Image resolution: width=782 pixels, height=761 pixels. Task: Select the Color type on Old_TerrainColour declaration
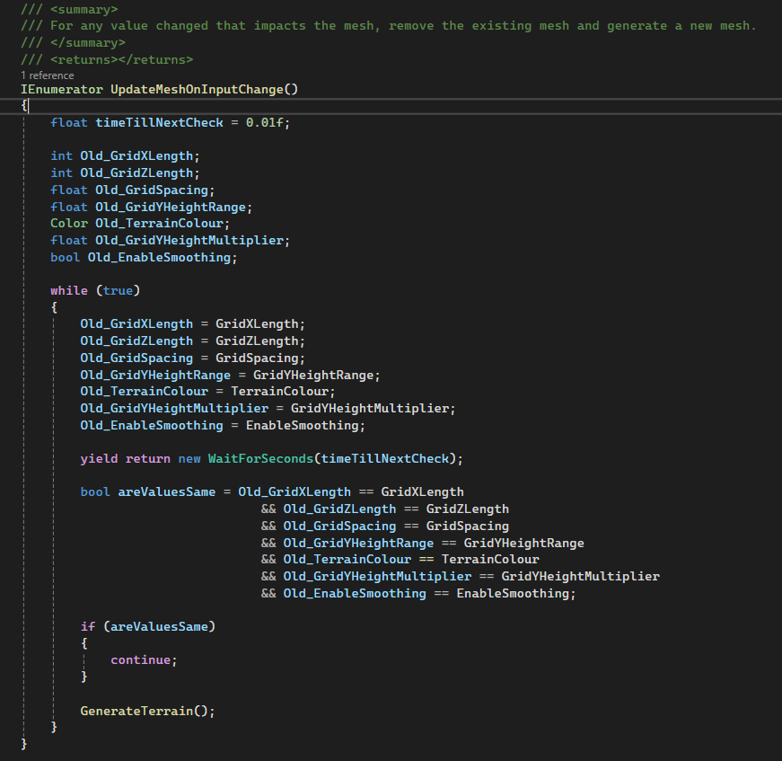point(69,223)
